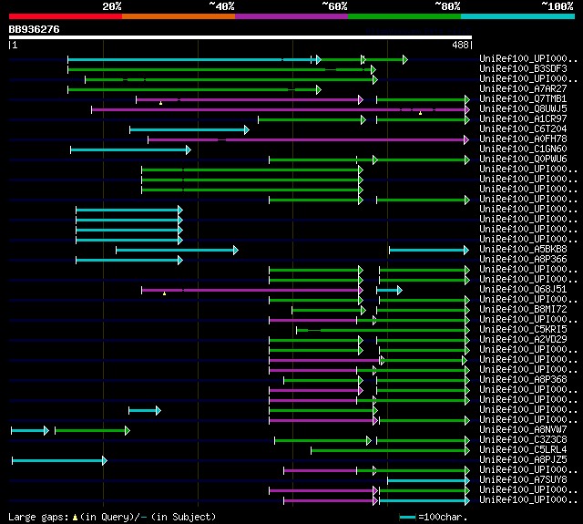The width and height of the screenshot is (583, 524).
Task: Click the orange ~40% legend color segment
Action: (179, 16)
